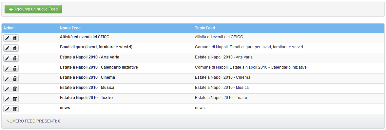Select feed name 'Estate a Napoli 2010 - Teatro'

pos(86,97)
